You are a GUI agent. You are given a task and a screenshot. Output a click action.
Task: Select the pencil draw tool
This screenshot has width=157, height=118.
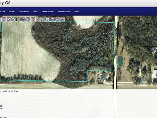[43, 19]
